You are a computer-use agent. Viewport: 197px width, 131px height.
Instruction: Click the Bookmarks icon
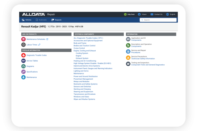pyautogui.click(x=37, y=20)
